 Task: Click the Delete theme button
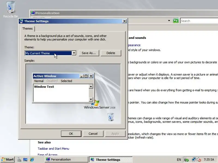(x=111, y=53)
